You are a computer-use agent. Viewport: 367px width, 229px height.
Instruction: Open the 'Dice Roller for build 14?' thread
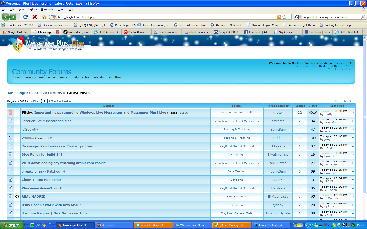[42, 154]
